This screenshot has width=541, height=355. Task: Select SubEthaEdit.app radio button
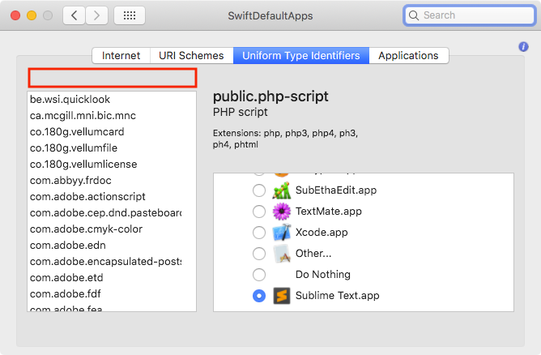259,190
